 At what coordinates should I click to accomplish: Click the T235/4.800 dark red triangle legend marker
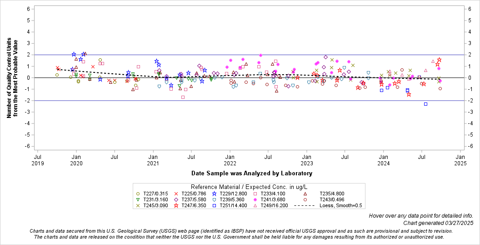[x=305, y=194]
